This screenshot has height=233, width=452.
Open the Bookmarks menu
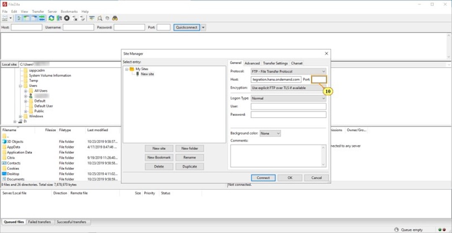[x=69, y=11]
